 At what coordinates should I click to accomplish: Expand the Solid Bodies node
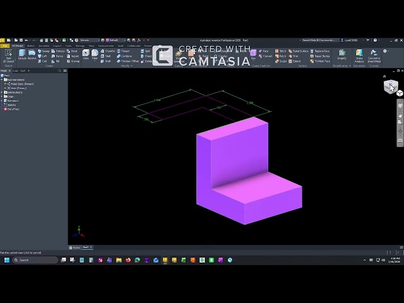point(2,92)
